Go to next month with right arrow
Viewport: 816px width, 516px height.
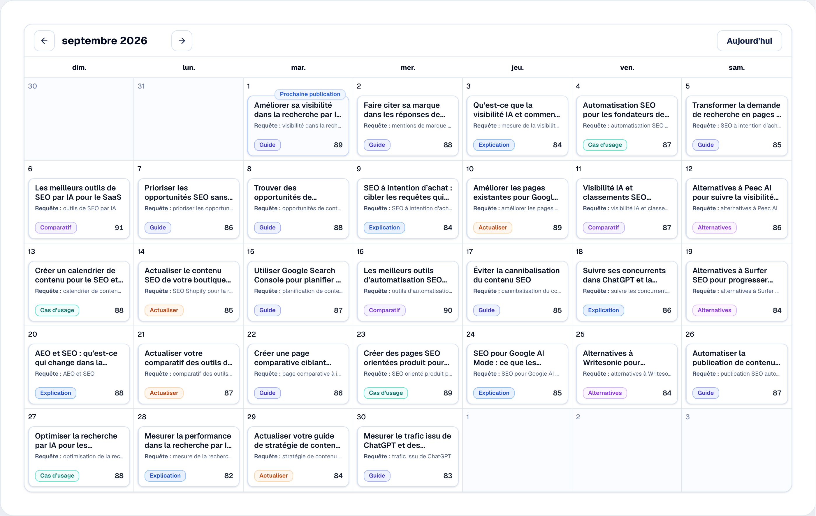(182, 41)
